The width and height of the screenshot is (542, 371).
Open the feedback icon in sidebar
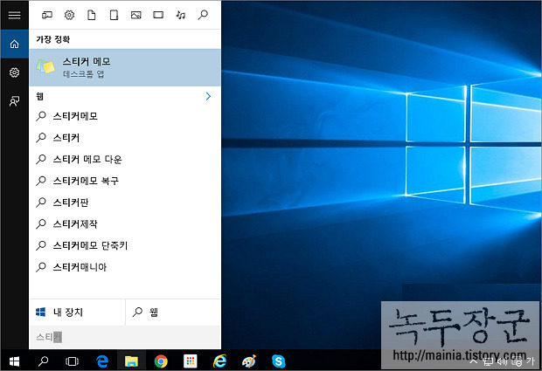[14, 101]
